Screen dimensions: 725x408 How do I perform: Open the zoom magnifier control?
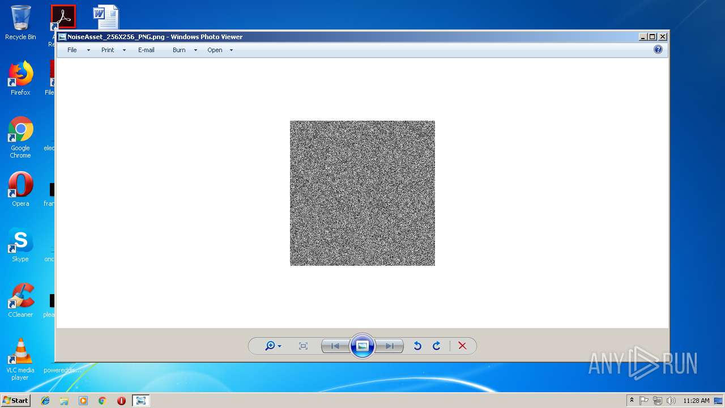[x=270, y=346]
